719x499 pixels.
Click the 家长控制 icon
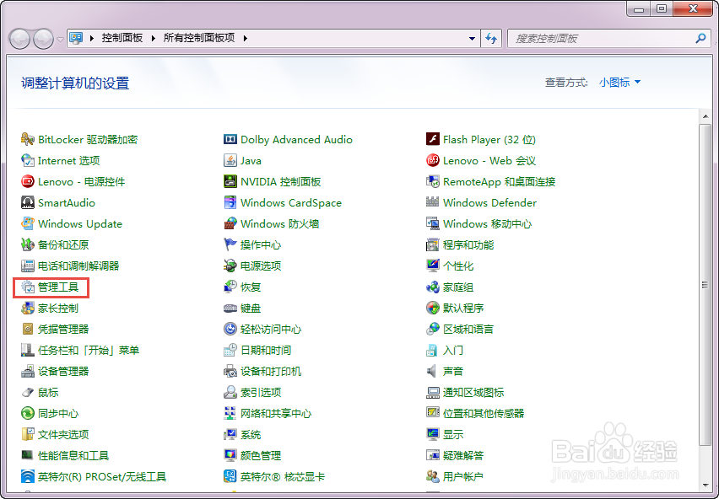pyautogui.click(x=28, y=309)
